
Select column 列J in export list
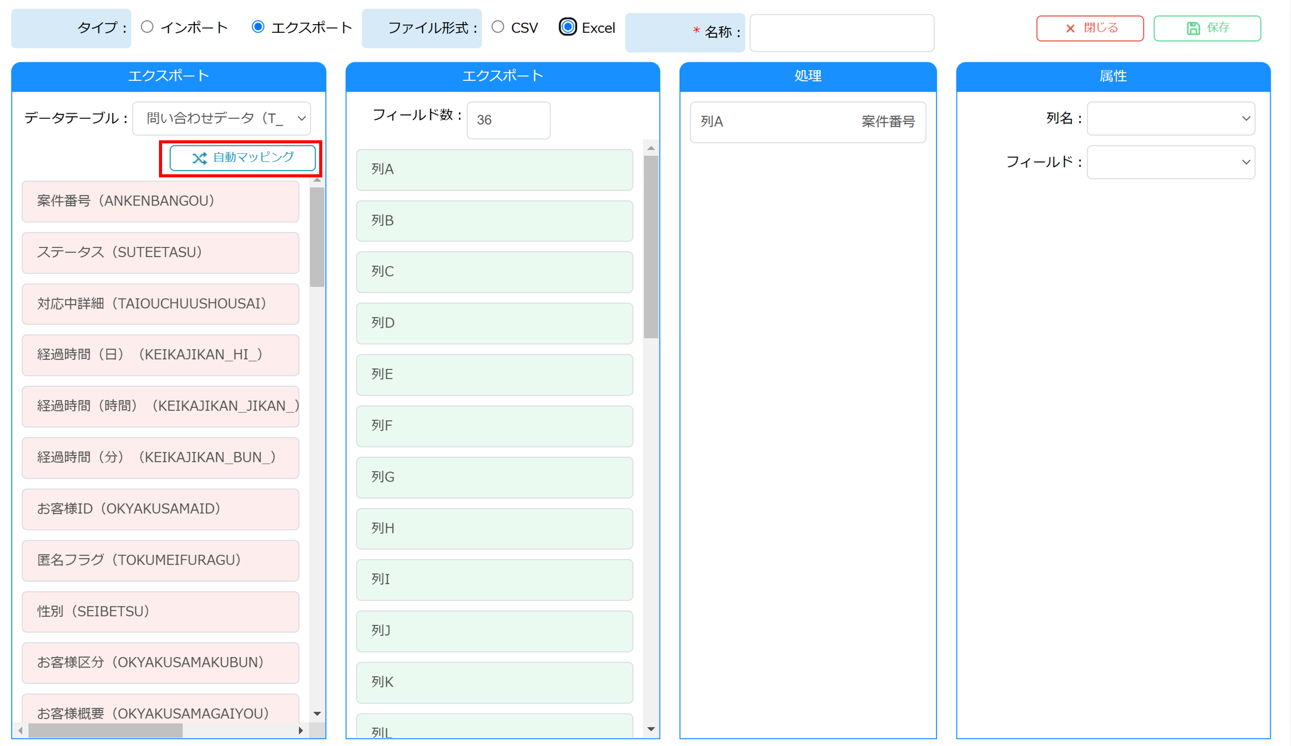click(x=495, y=631)
